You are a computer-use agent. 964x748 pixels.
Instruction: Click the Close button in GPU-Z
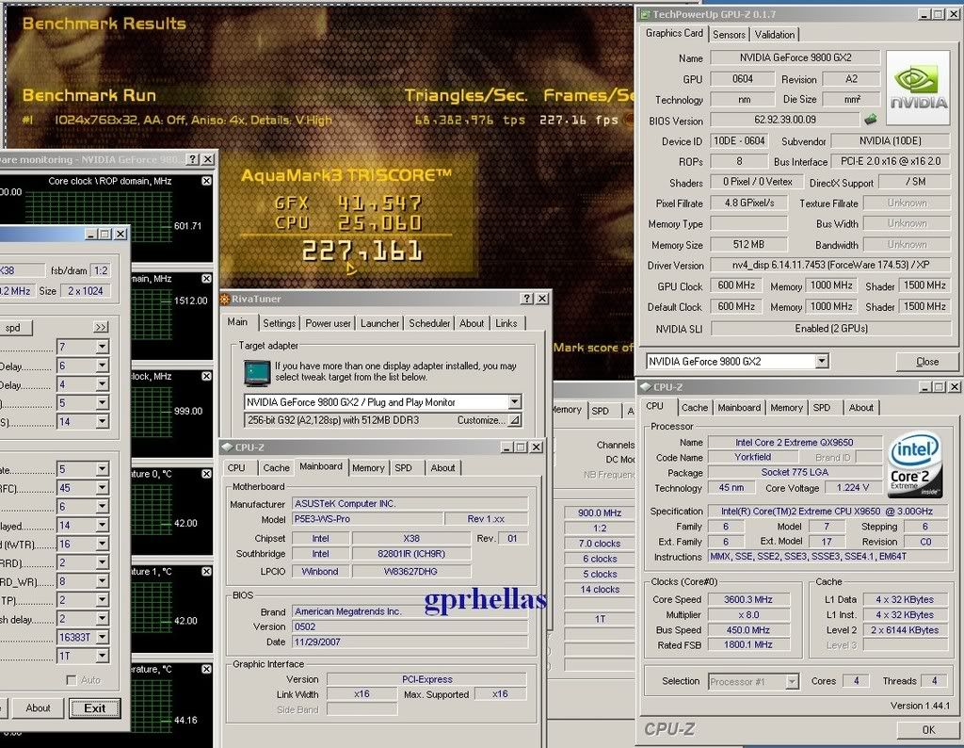pyautogui.click(x=926, y=362)
